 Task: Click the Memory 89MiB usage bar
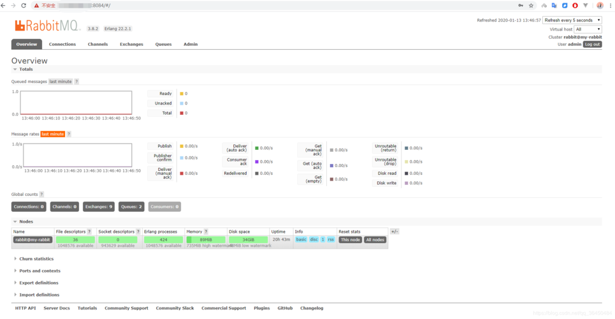click(206, 240)
